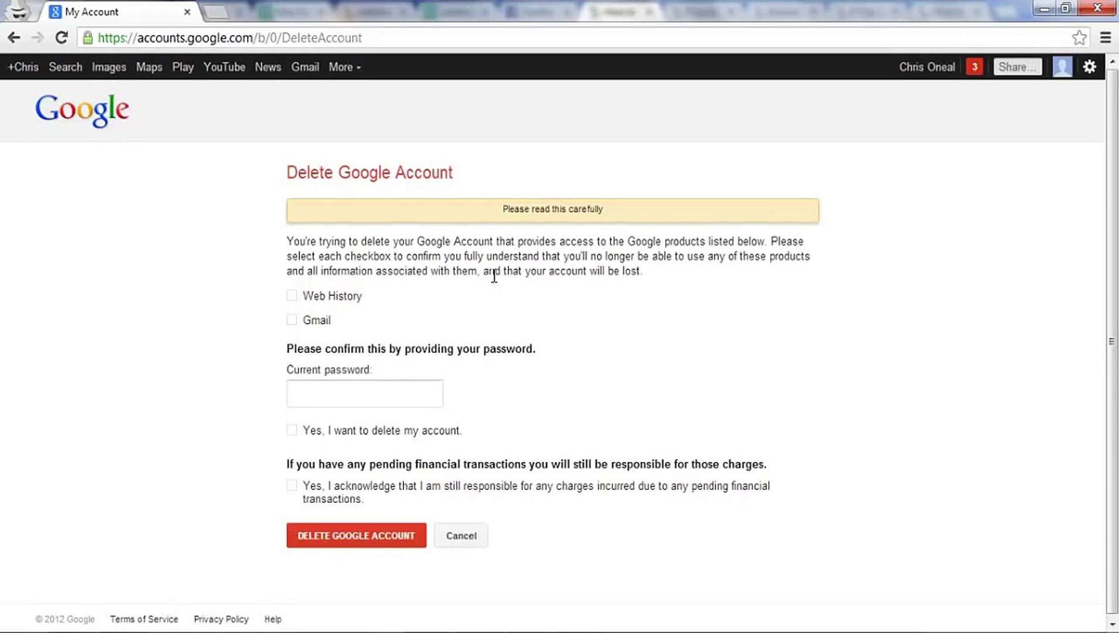Open the Help footer link
This screenshot has width=1119, height=633.
[x=273, y=619]
